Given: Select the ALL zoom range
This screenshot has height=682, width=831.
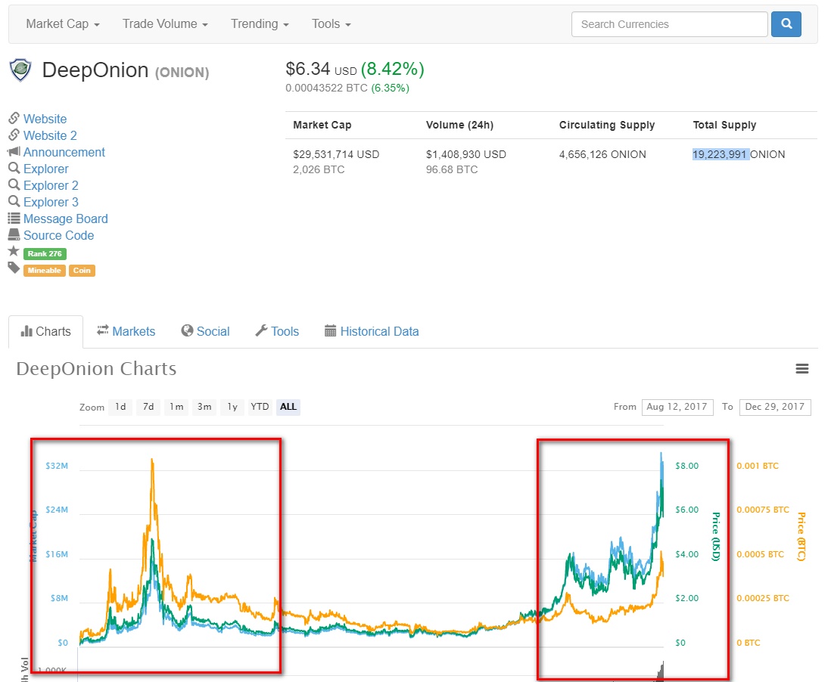Looking at the screenshot, I should pyautogui.click(x=288, y=407).
